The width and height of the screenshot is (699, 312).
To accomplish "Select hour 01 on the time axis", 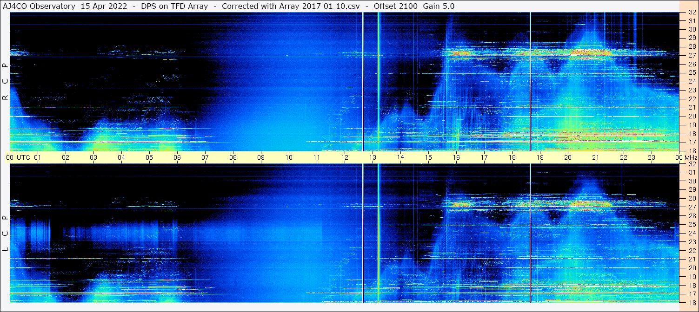I will point(38,157).
